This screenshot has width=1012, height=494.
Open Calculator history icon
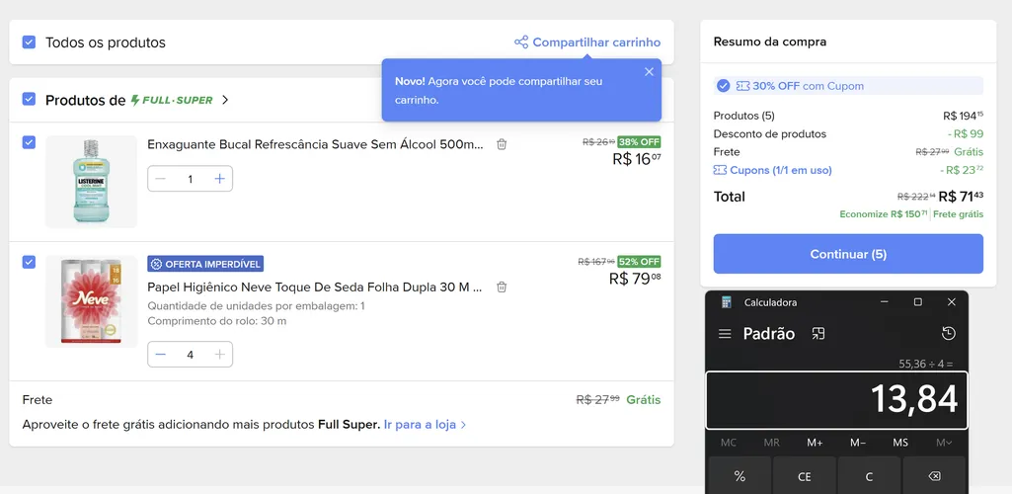pos(948,333)
